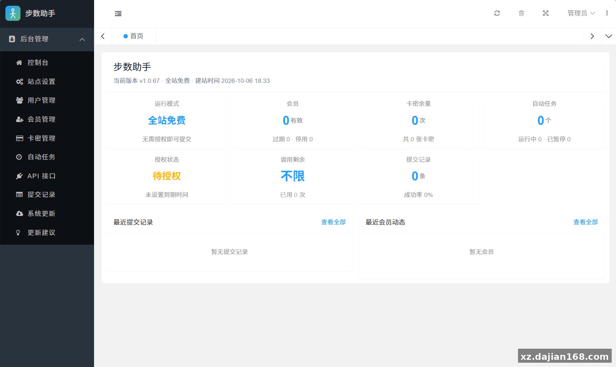616x367 pixels.
Task: Go to 站点设置 menu item
Action: coord(47,81)
